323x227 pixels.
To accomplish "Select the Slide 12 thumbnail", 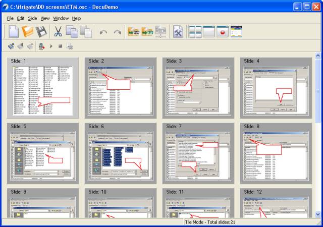I will [x=276, y=203].
